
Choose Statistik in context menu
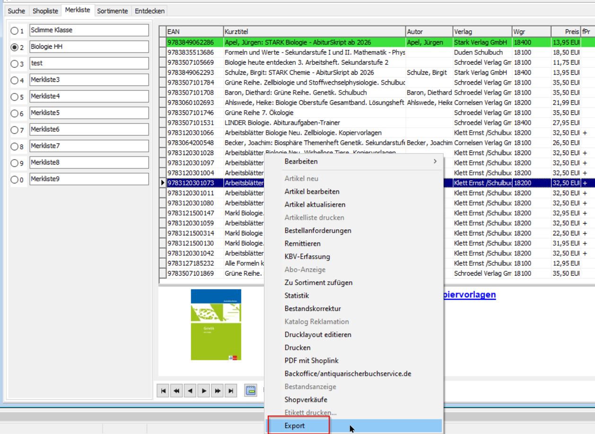pyautogui.click(x=353, y=295)
